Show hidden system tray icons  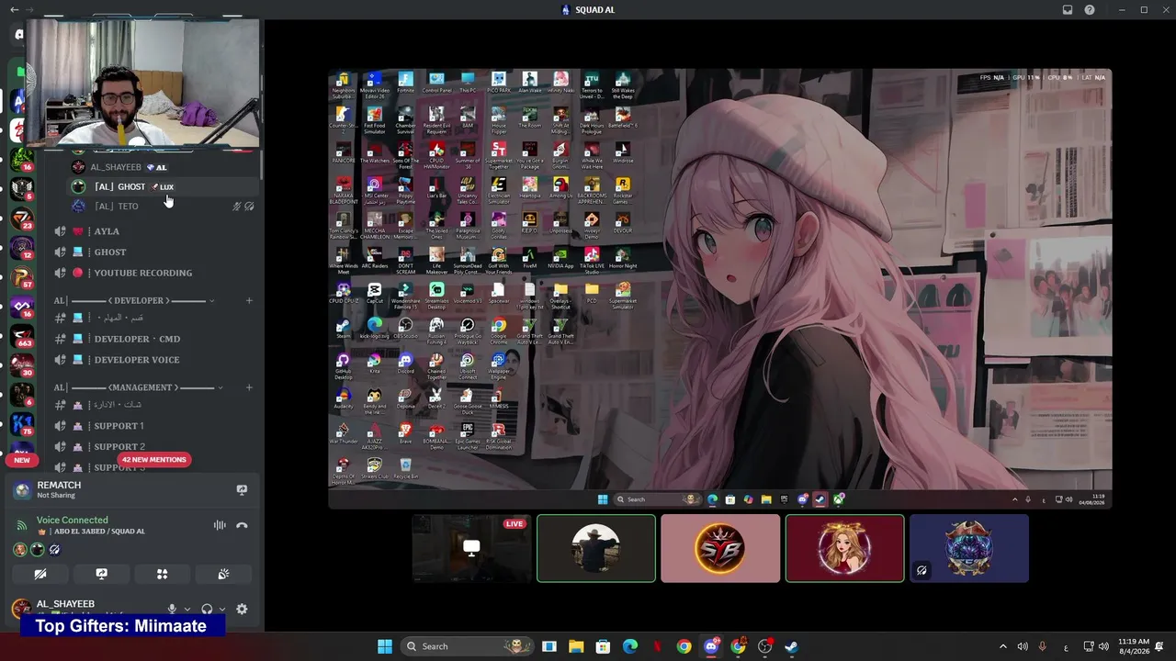click(1004, 646)
